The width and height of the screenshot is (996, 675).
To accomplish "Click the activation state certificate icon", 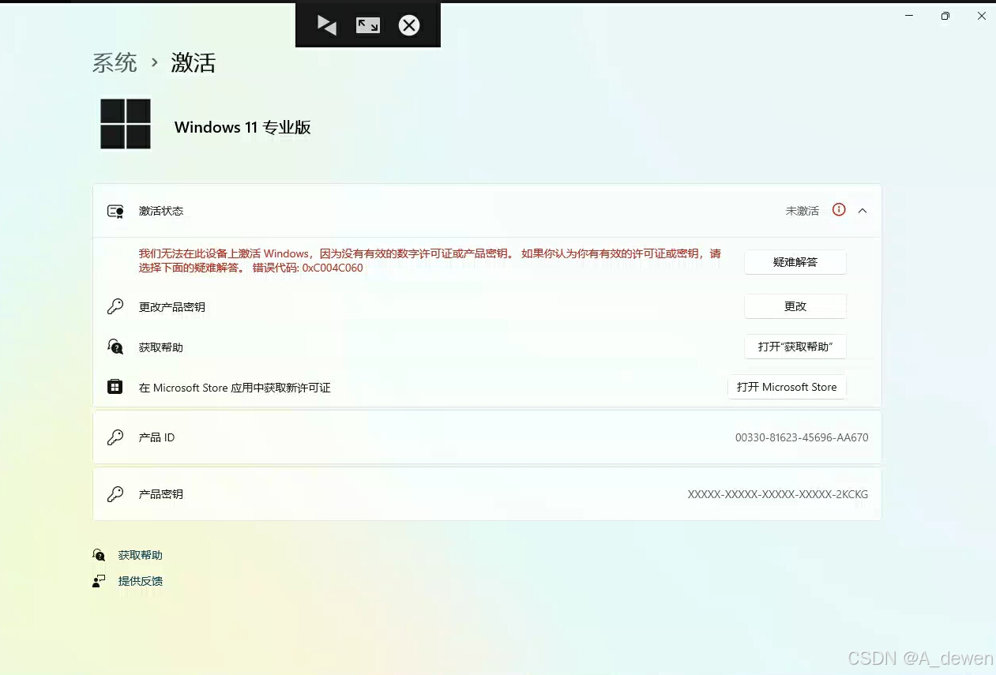I will tap(115, 211).
